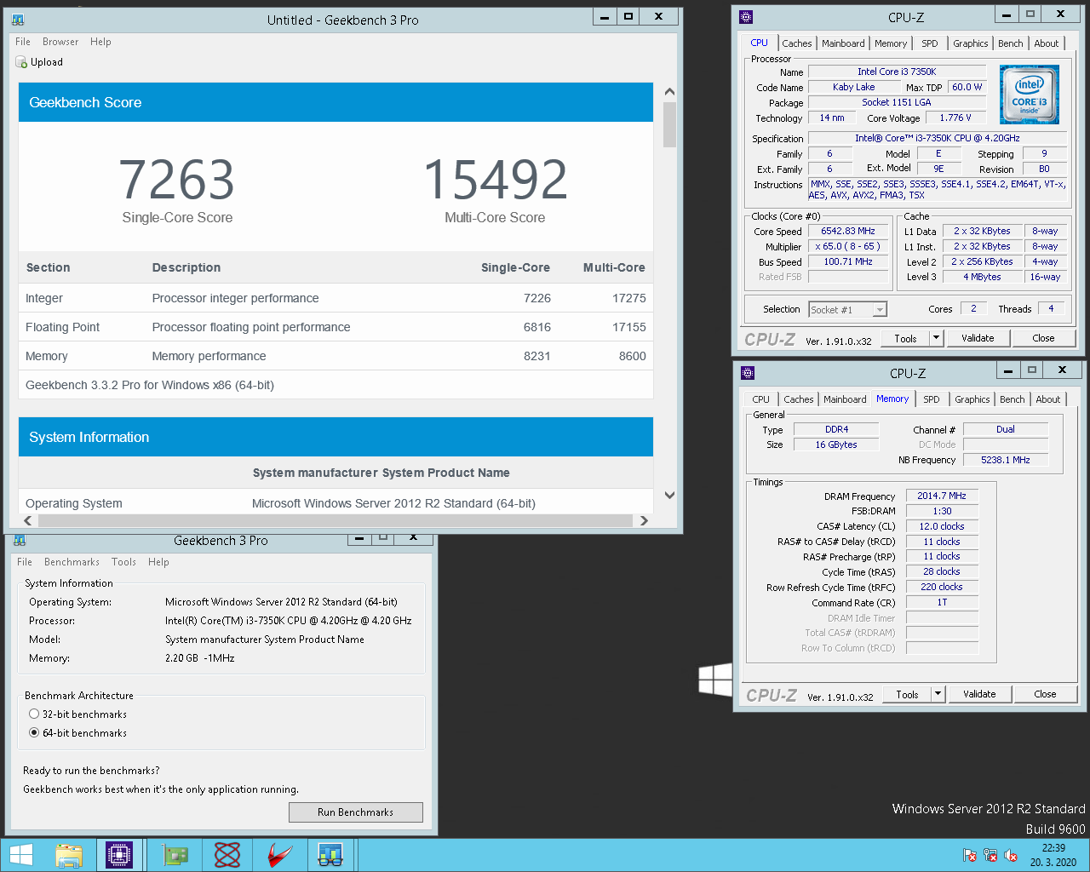Click Close button in bottom CPU-Z window
Viewport: 1090px width, 872px height.
click(1045, 694)
